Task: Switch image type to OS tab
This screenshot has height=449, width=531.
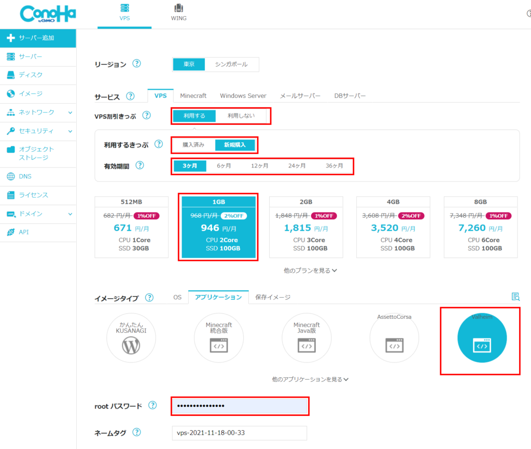Action: 177,297
